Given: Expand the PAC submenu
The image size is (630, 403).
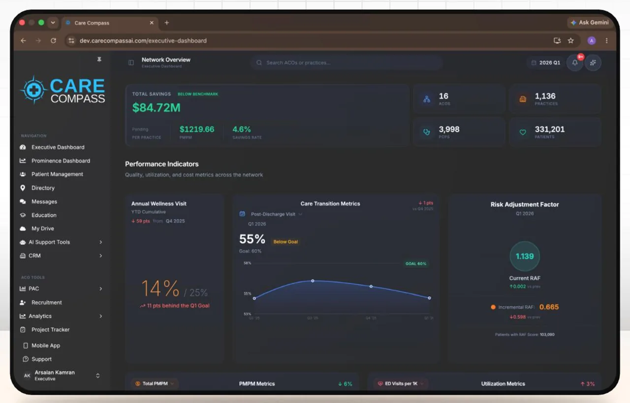Looking at the screenshot, I should pos(100,288).
